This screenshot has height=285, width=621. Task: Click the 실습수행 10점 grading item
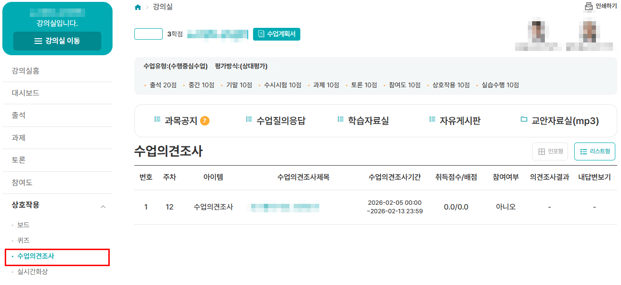click(500, 85)
